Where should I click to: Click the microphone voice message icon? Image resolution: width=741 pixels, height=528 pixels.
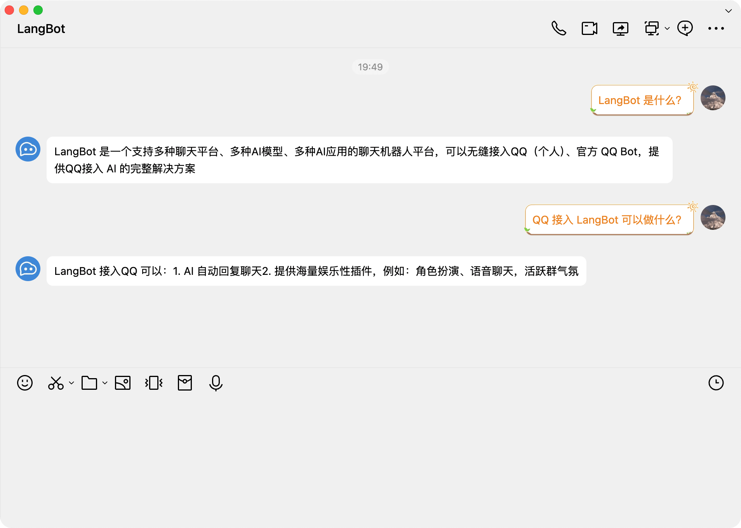216,383
